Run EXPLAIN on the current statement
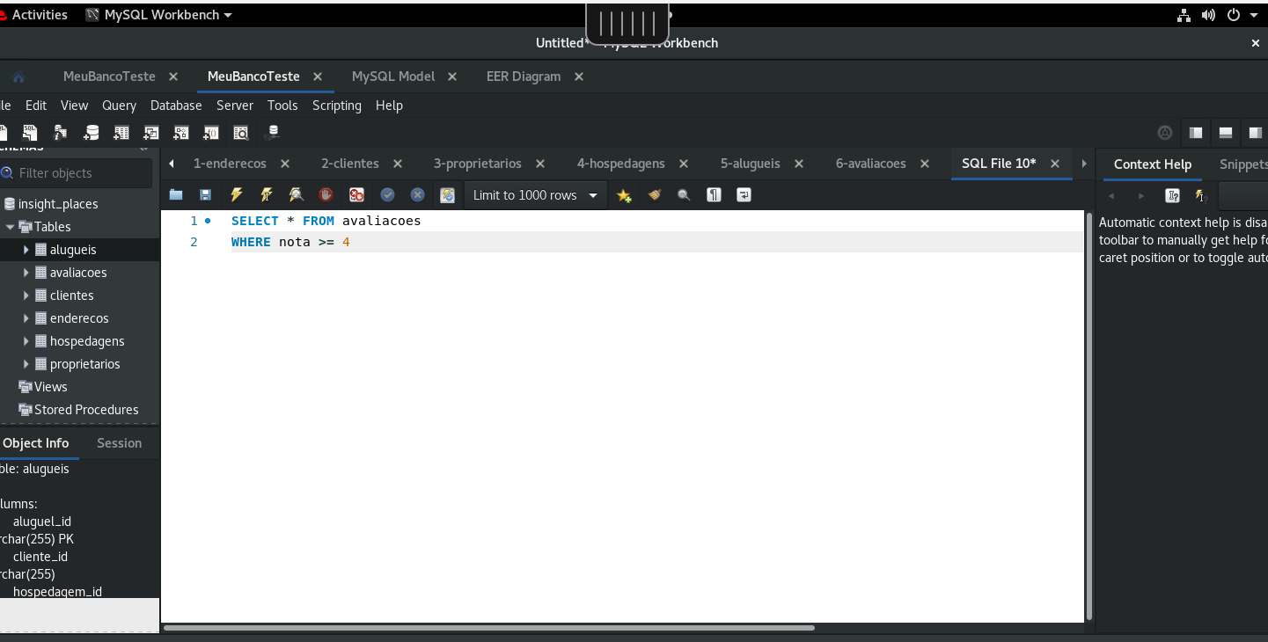Screen dimensions: 1268x642 (x=297, y=195)
